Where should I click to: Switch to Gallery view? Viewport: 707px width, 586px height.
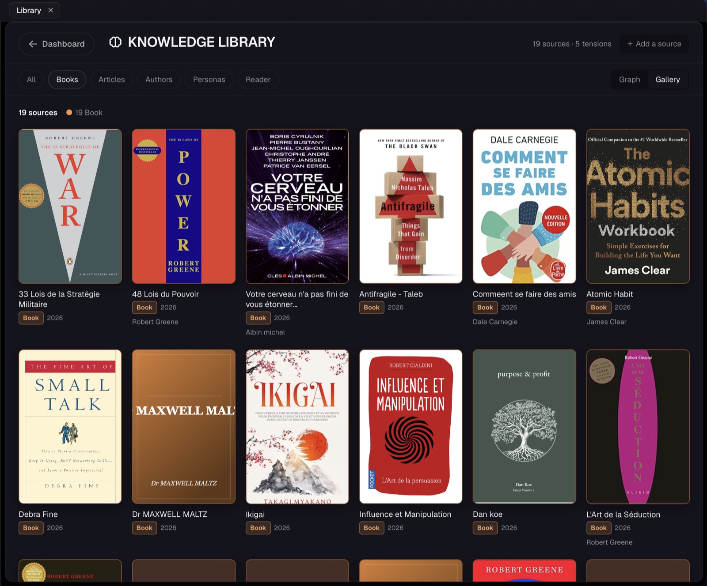pos(668,79)
